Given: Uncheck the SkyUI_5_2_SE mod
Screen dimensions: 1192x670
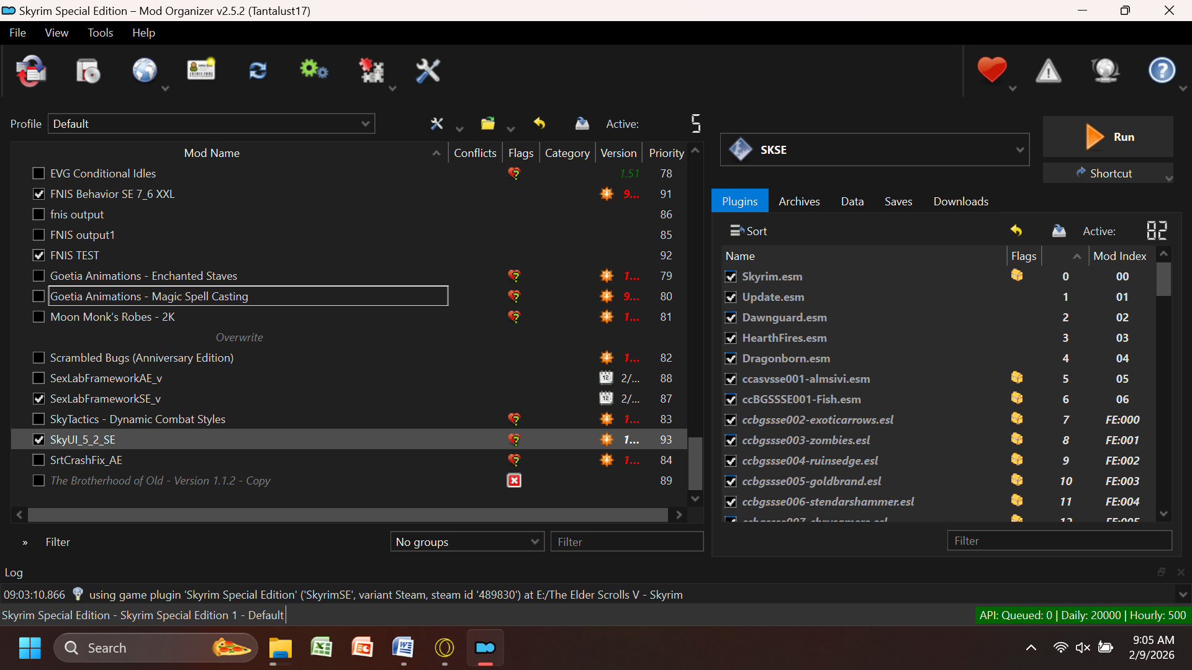Looking at the screenshot, I should tap(38, 439).
